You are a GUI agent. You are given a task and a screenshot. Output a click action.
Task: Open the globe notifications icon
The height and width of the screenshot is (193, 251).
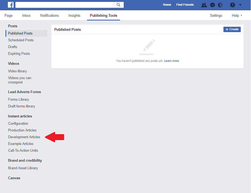pyautogui.click(x=220, y=5)
